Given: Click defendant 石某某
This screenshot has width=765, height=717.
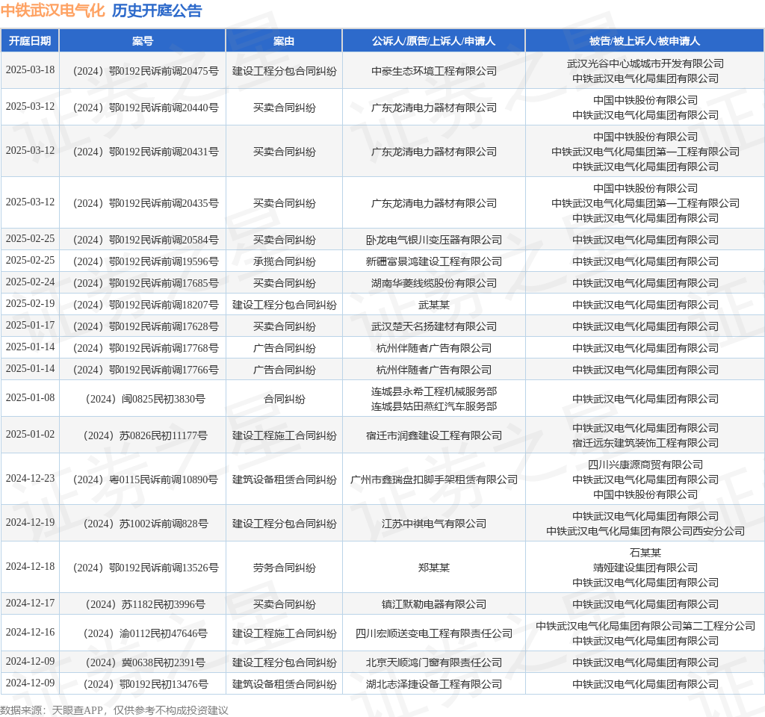Looking at the screenshot, I should (x=645, y=553).
